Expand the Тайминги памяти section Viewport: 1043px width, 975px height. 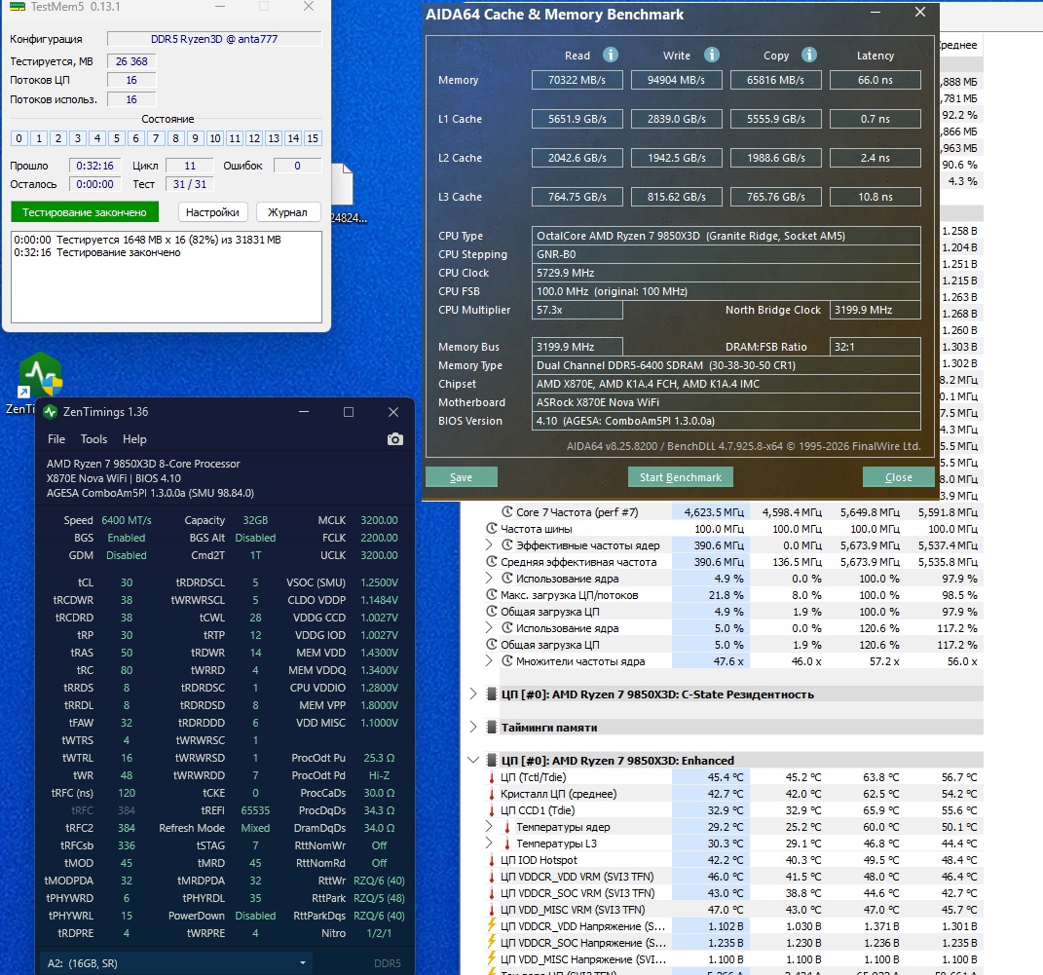tap(473, 727)
